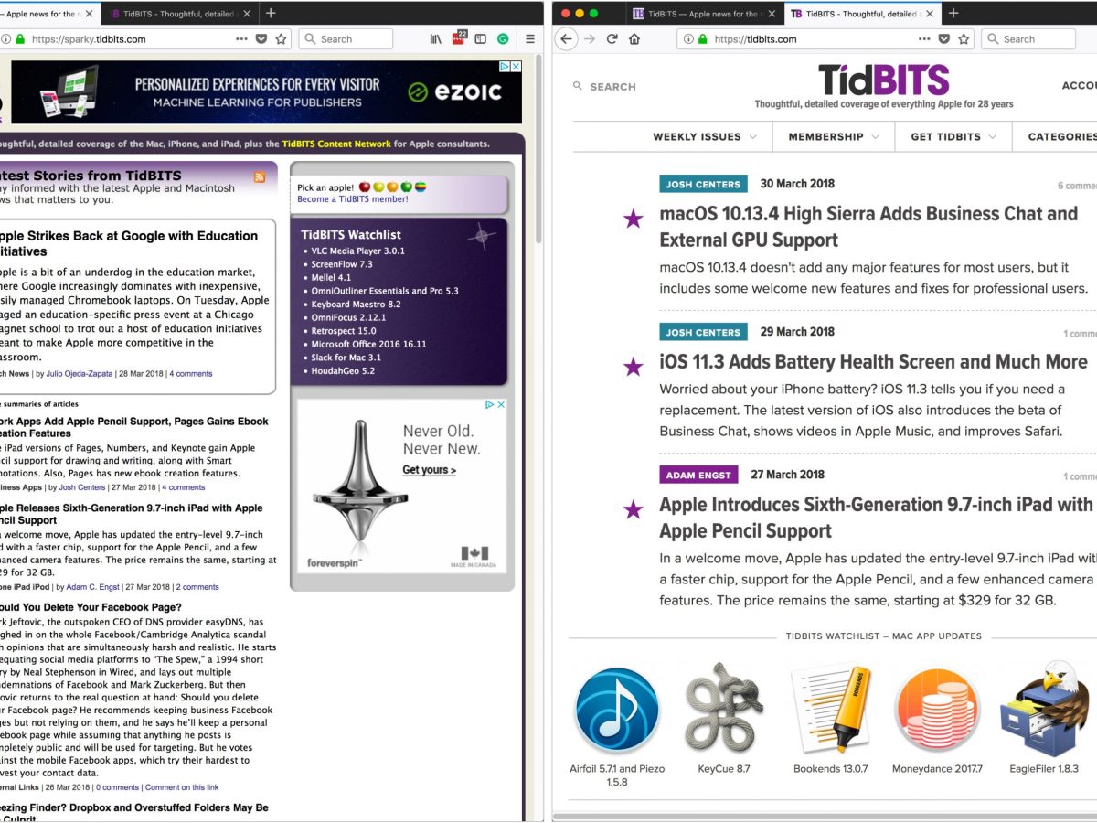Click 'Become a TidBITS member!' link
This screenshot has width=1097, height=823.
(x=353, y=199)
